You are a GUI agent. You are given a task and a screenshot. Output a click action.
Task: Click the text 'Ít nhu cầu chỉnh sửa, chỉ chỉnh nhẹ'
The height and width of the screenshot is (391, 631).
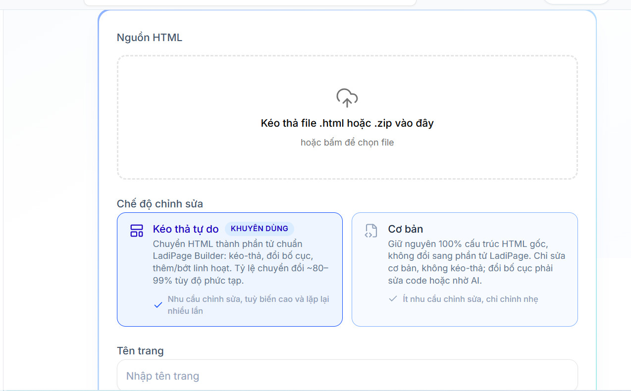point(471,299)
